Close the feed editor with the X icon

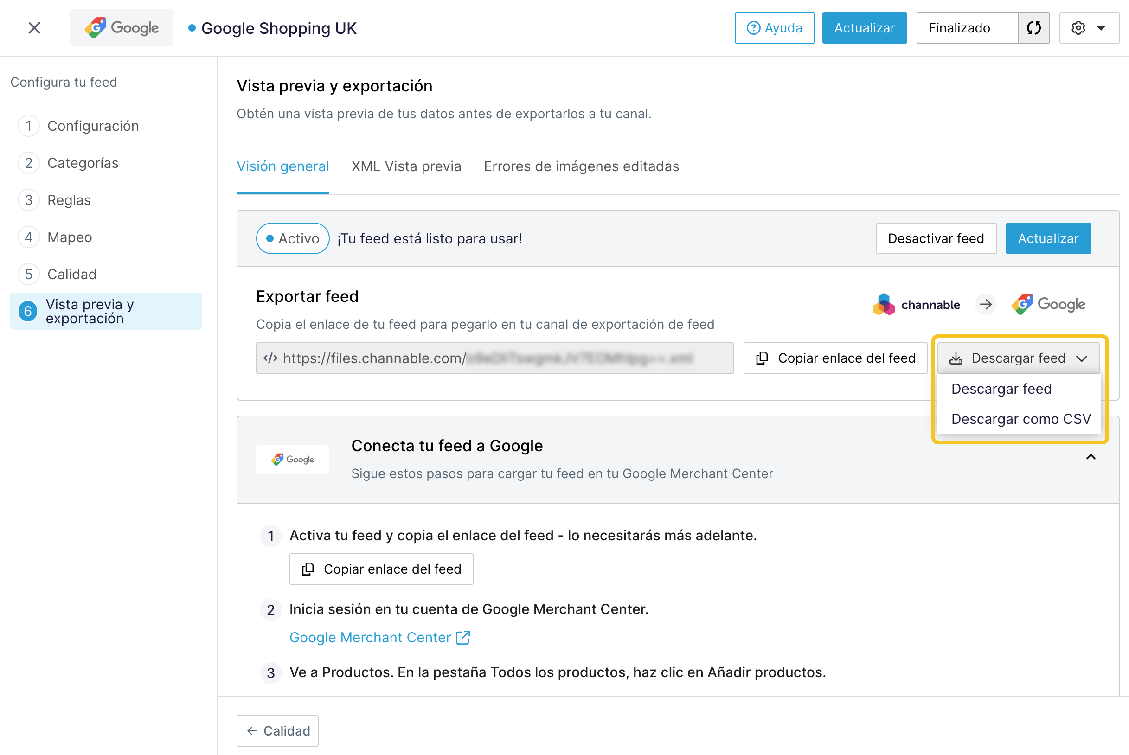click(x=34, y=28)
